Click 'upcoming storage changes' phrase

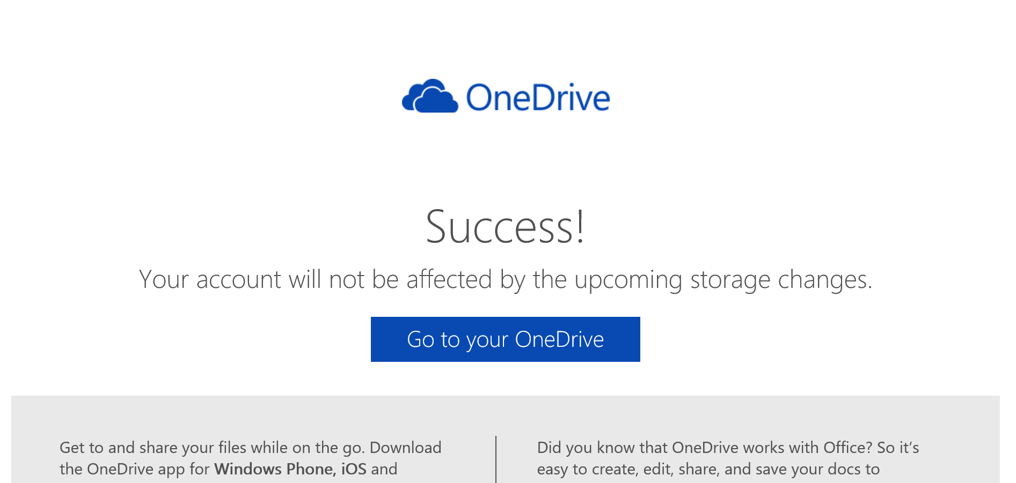coord(723,279)
